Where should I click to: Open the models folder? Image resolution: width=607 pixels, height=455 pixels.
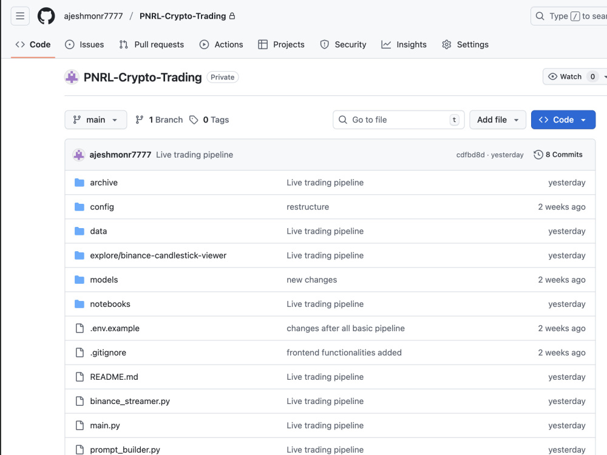point(104,280)
